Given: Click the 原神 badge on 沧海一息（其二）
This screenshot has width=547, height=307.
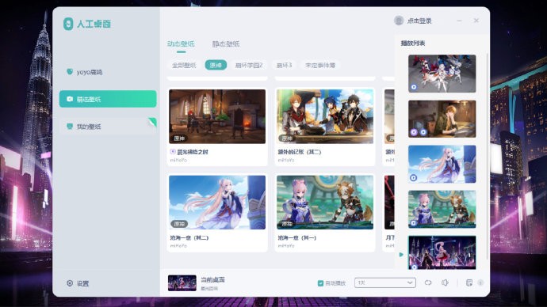Looking at the screenshot, I should coord(179,224).
